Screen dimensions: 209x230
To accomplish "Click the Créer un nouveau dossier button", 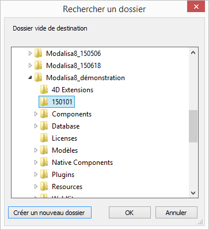I will pos(50,213).
